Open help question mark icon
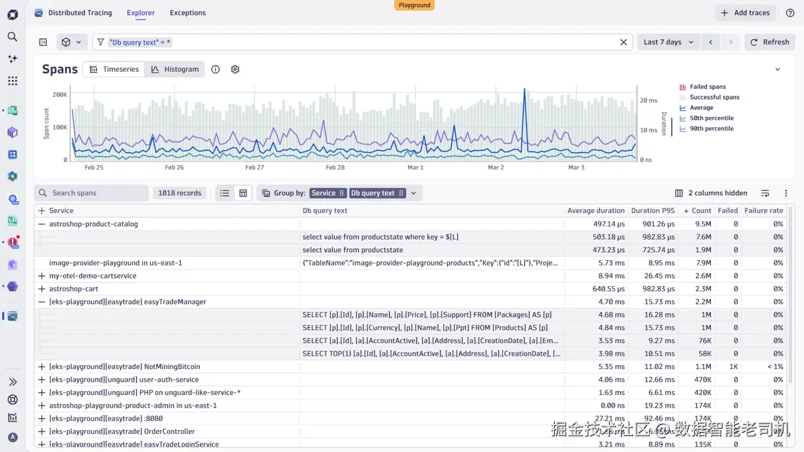 tap(790, 13)
